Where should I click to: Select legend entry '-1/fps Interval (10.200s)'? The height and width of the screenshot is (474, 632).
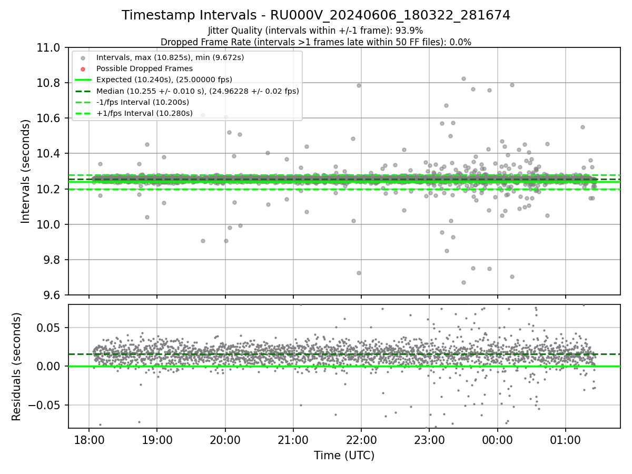click(x=143, y=102)
